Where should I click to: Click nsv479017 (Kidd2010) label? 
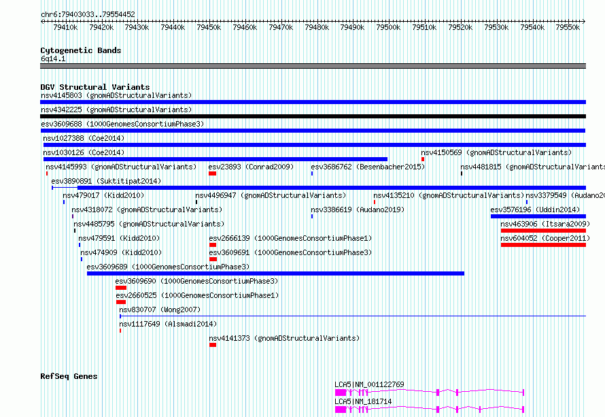tap(103, 195)
